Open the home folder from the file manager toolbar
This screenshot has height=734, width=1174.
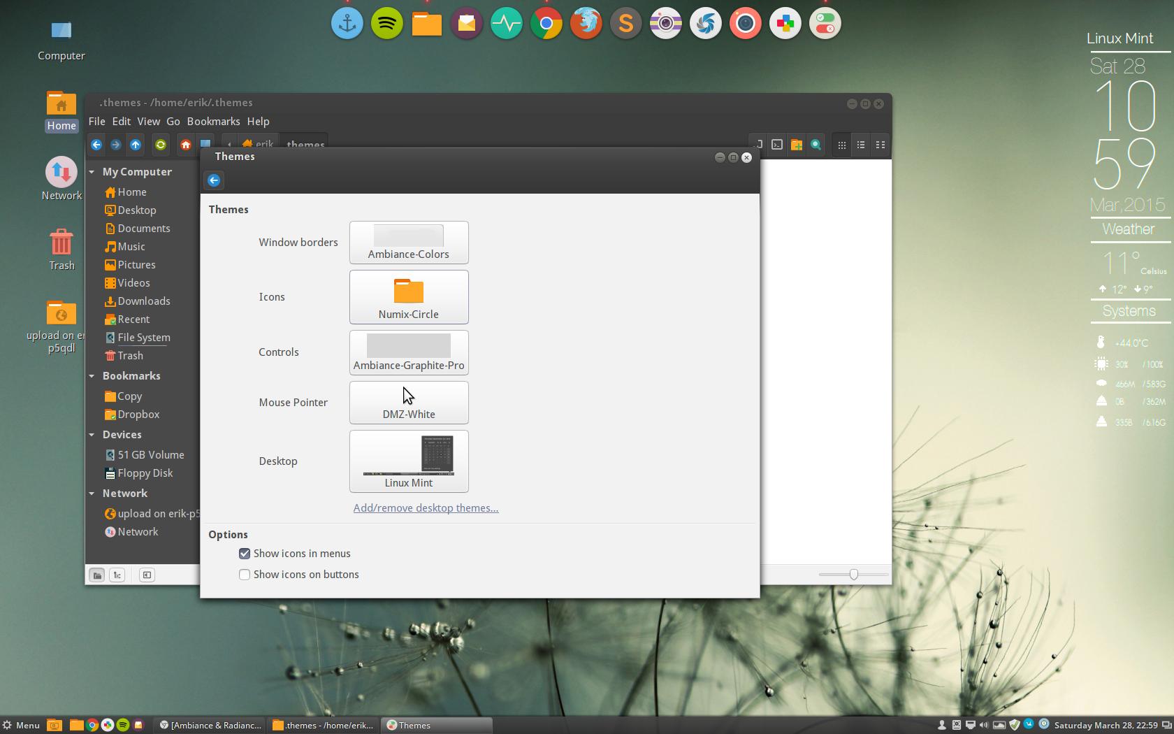point(186,145)
